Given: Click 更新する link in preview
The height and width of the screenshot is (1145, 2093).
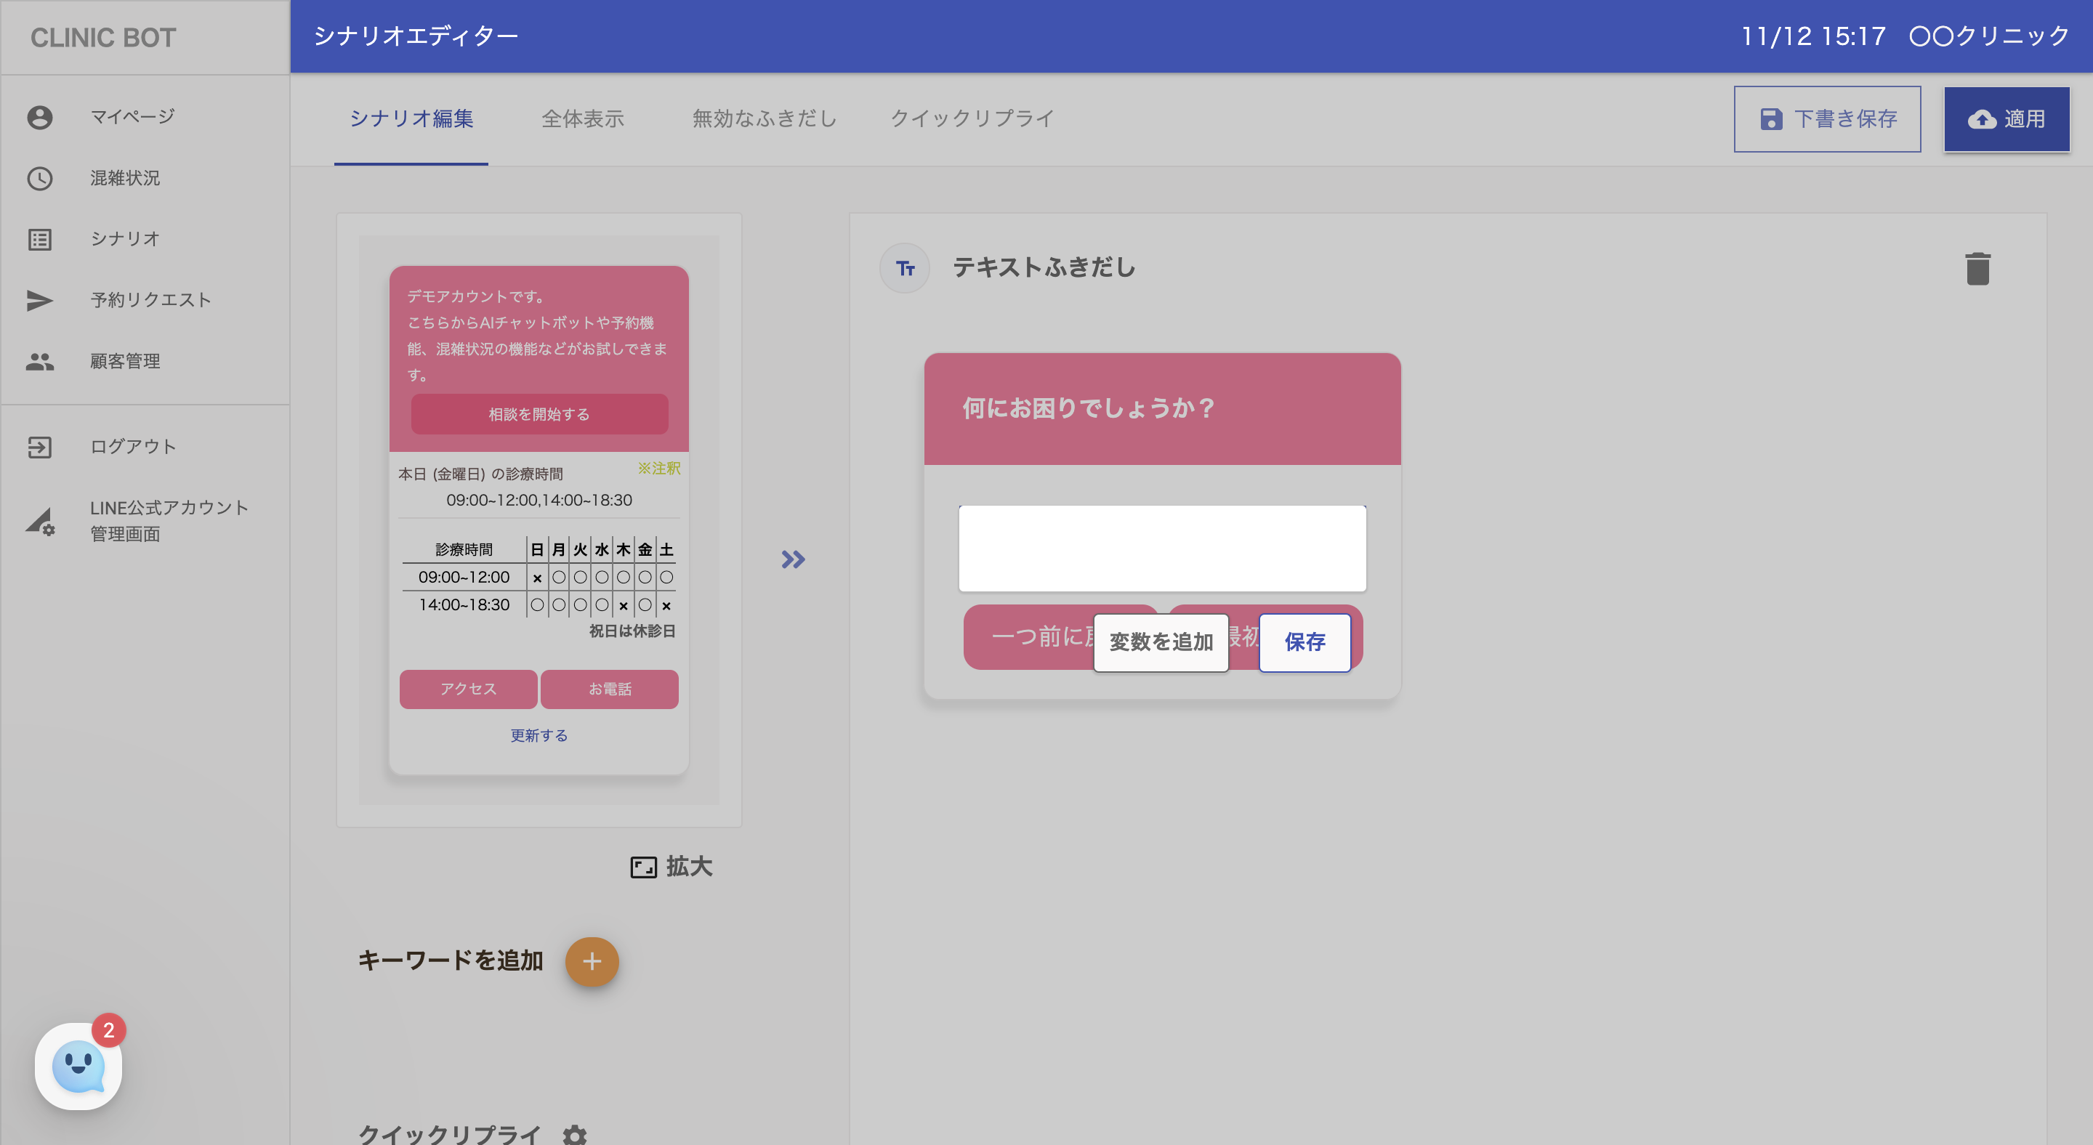Looking at the screenshot, I should 539,735.
